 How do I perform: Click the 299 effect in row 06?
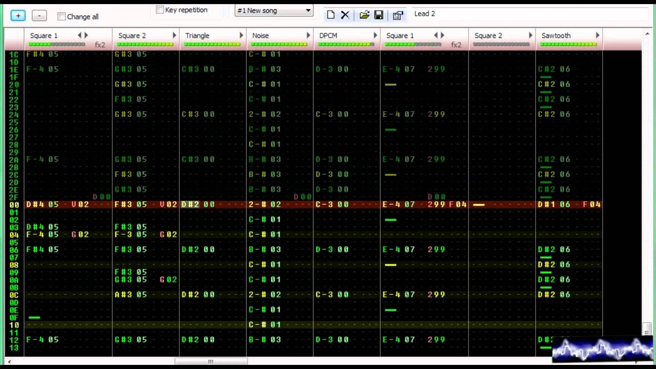pyautogui.click(x=437, y=250)
